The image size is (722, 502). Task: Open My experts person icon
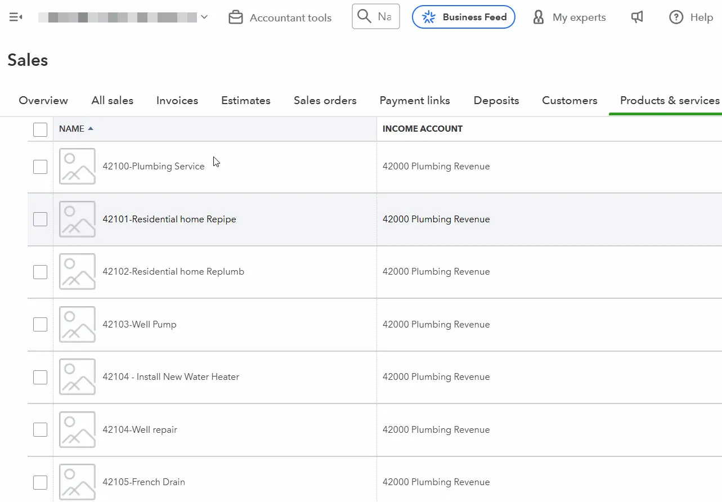539,17
